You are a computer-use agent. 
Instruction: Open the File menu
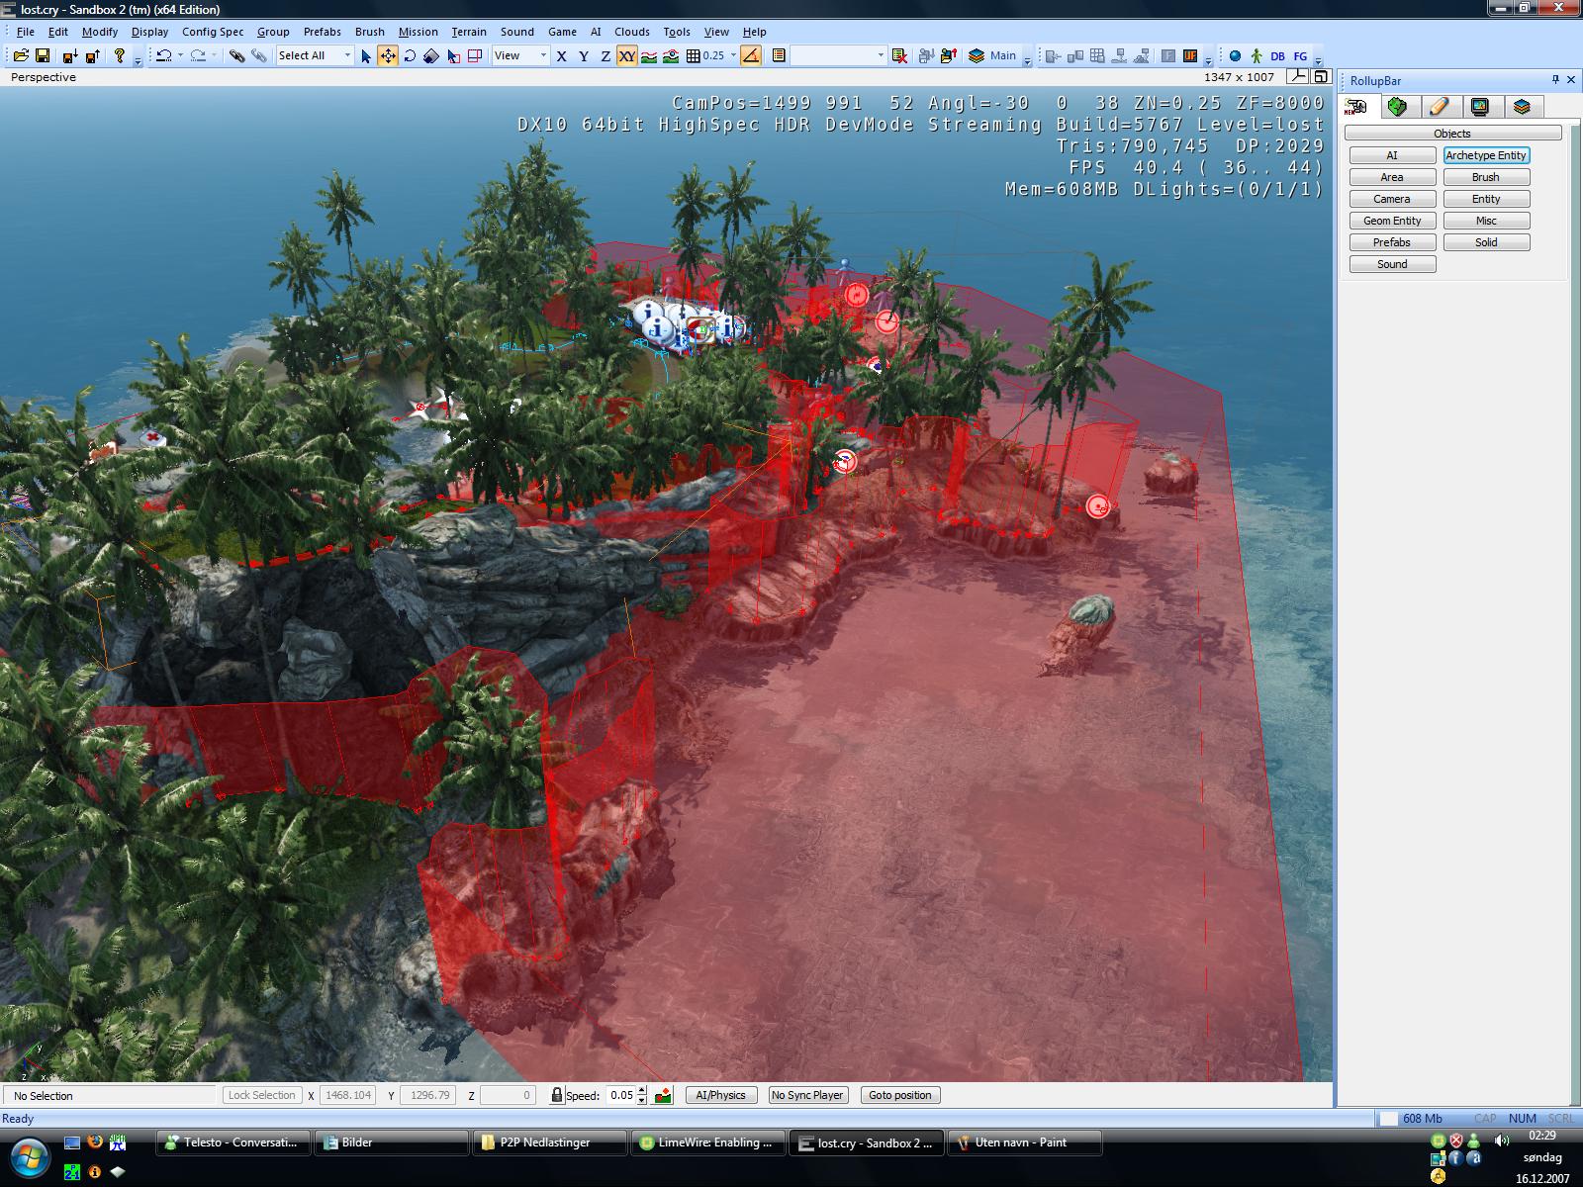click(25, 32)
